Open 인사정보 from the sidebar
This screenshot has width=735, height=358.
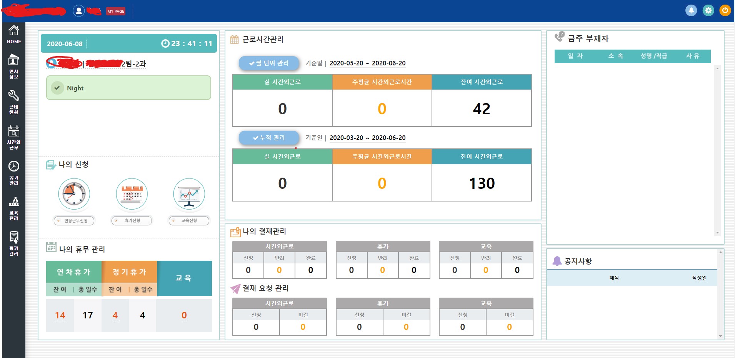point(14,66)
